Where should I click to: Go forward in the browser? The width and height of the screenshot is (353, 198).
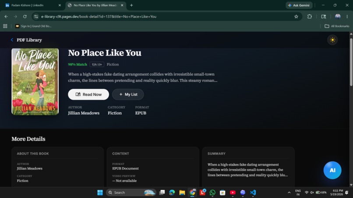click(x=15, y=17)
